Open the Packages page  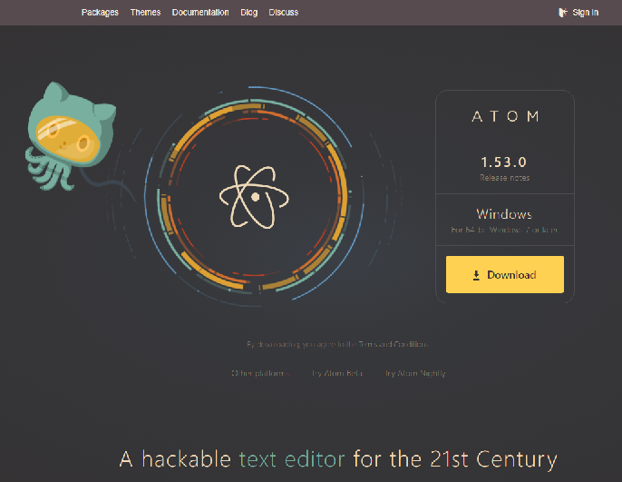pos(100,13)
